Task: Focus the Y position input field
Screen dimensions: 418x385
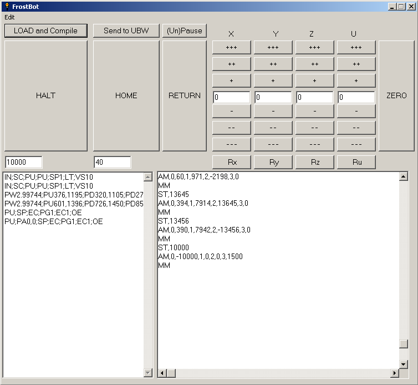Action: [273, 97]
